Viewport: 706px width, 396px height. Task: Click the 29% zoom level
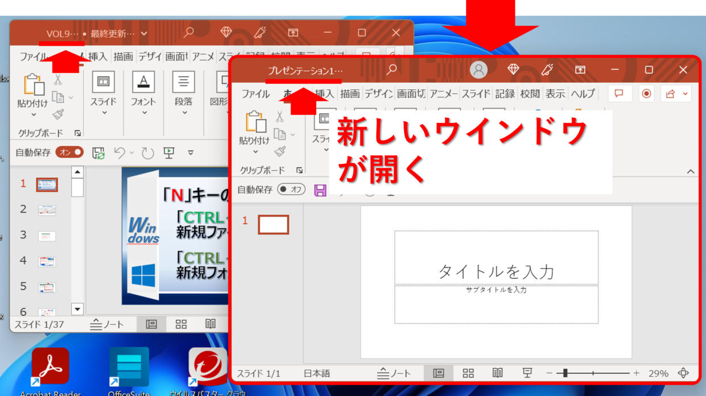tap(658, 373)
